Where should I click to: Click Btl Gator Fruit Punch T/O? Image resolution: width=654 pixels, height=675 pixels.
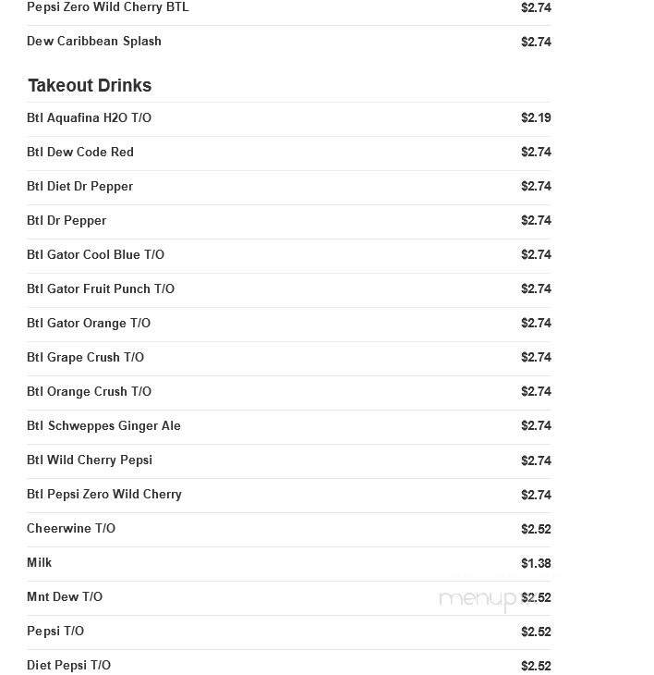coord(101,289)
